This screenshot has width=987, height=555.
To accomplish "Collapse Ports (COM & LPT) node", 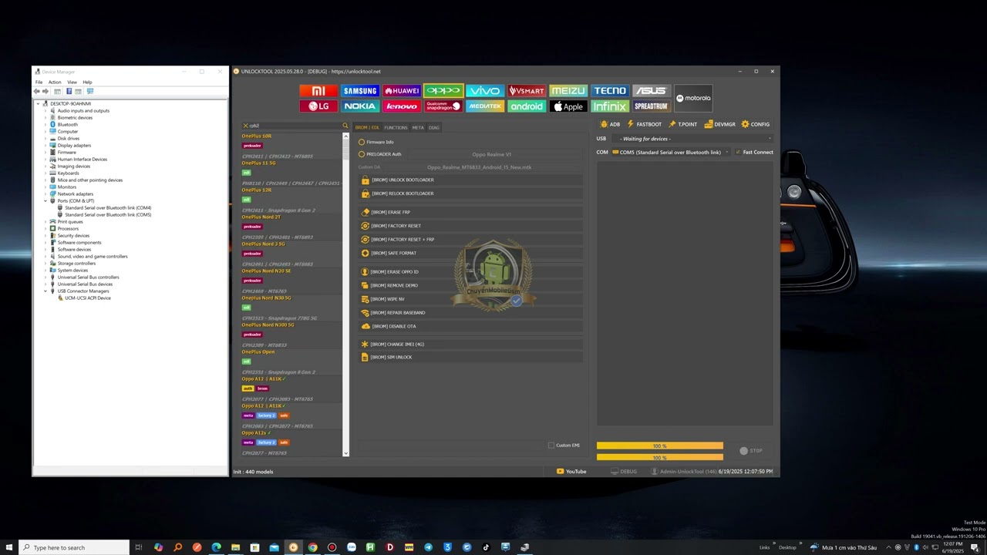I will 45,201.
